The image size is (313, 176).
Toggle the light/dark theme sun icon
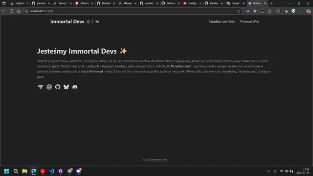coord(88,22)
